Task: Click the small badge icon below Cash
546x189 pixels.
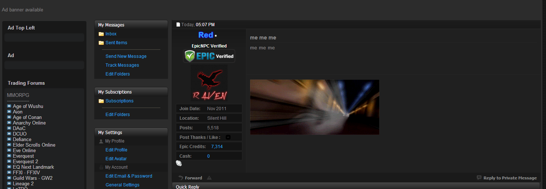Action: pyautogui.click(x=179, y=163)
